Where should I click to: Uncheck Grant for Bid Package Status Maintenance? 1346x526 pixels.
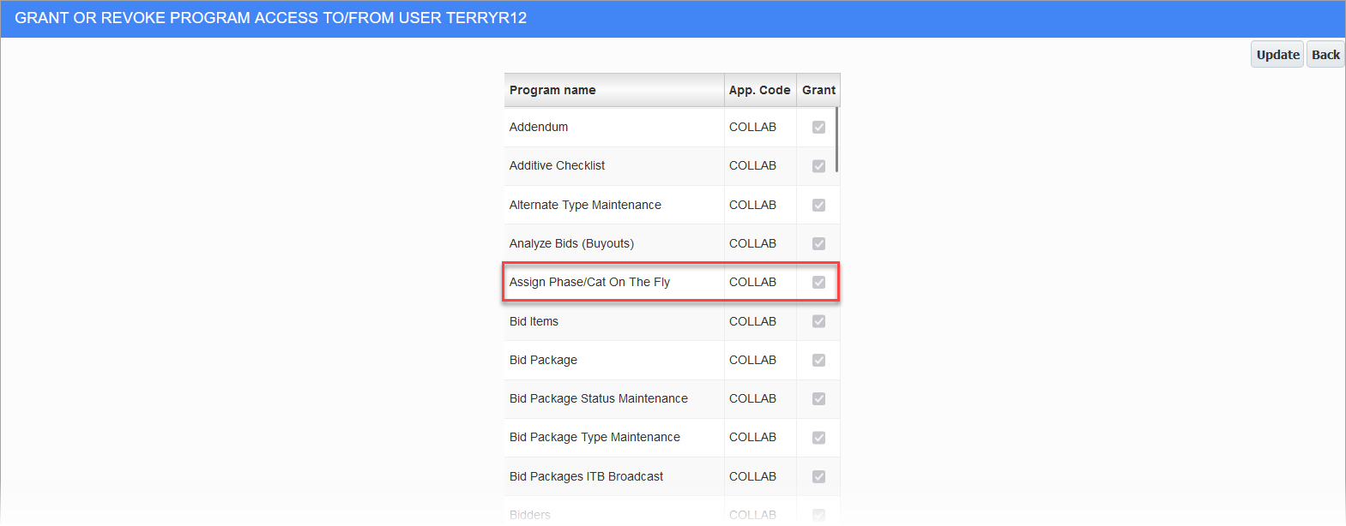818,398
